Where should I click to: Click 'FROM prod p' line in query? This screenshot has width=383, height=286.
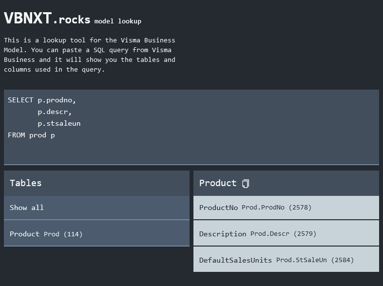point(31,135)
